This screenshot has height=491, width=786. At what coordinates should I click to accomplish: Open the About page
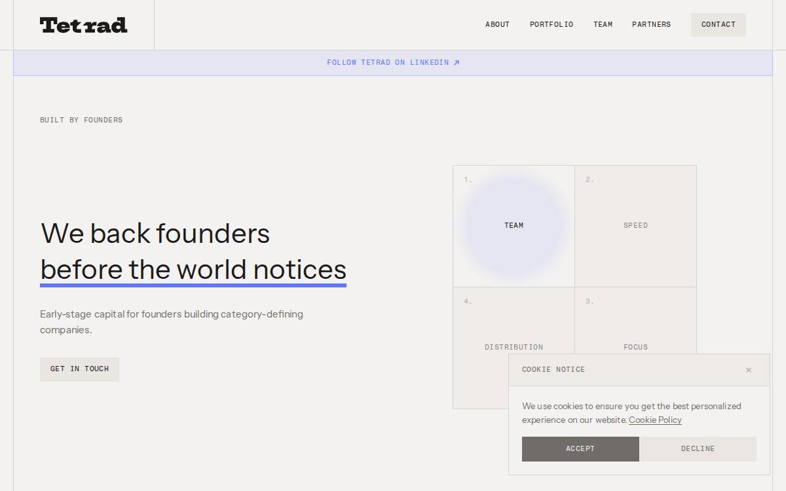497,24
